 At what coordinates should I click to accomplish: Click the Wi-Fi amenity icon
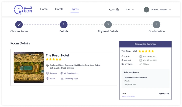[47, 79]
